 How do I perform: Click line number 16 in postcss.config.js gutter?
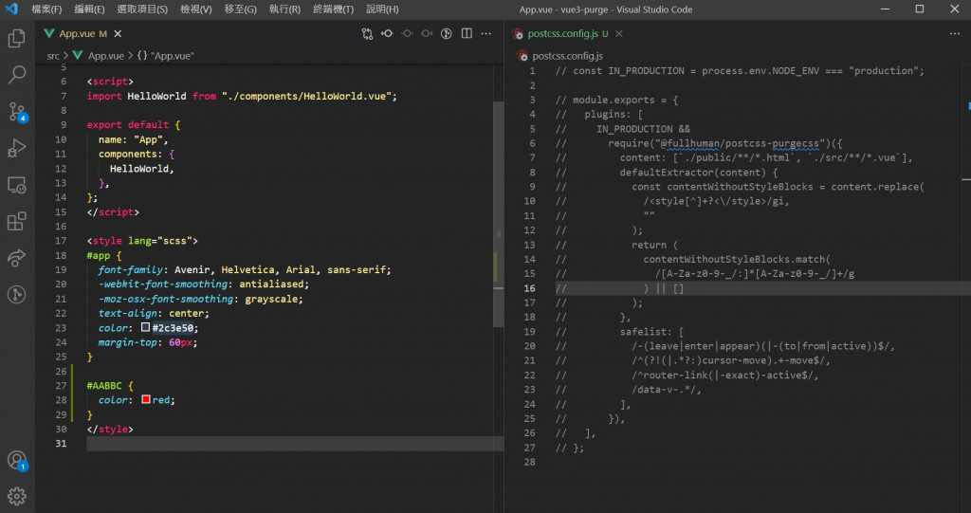[x=529, y=288]
